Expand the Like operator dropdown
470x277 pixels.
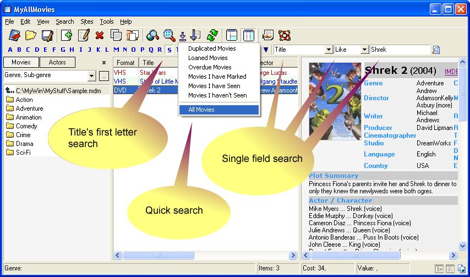point(364,50)
